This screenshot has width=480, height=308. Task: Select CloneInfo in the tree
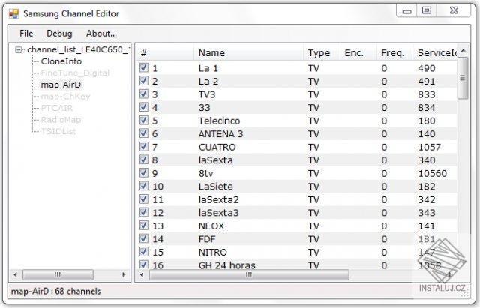click(61, 61)
